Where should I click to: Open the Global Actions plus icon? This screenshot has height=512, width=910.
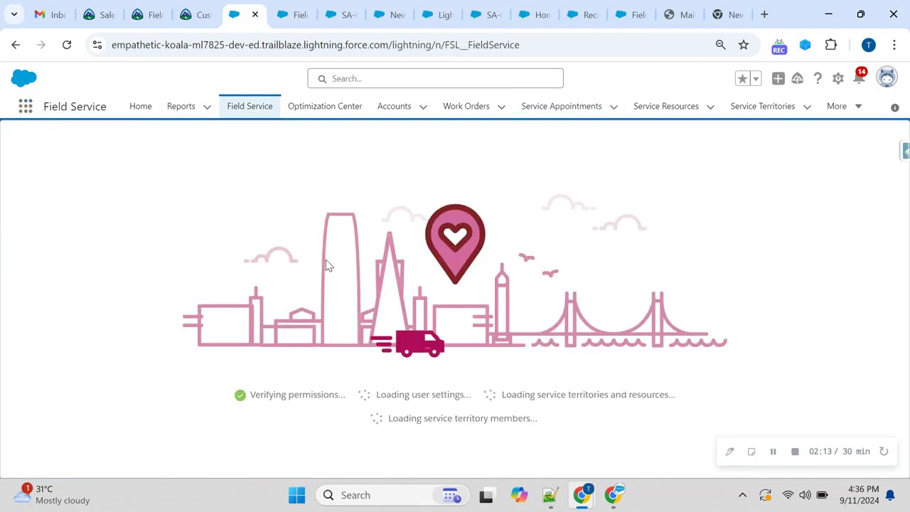coord(778,79)
